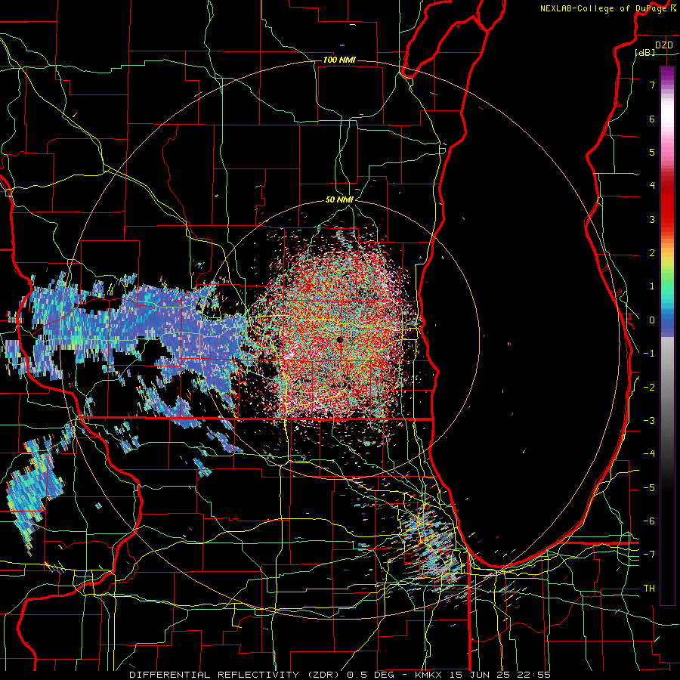Click the 0 value on the scale
Screen dimensions: 680x680
pyautogui.click(x=652, y=320)
